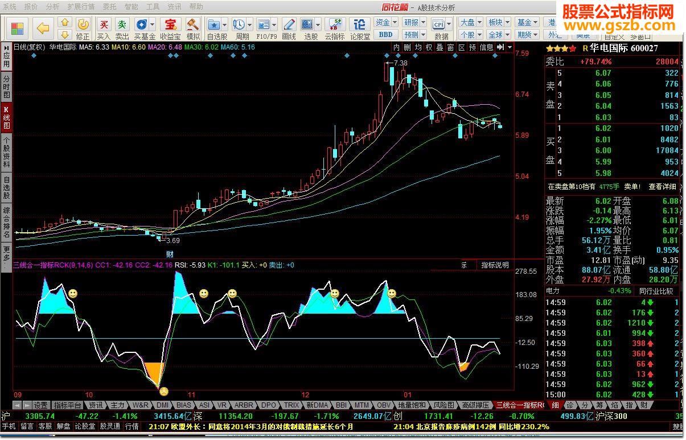Switch to 分时图 in left sidebar
Image resolution: width=686 pixels, height=440 pixels.
pyautogui.click(x=6, y=86)
